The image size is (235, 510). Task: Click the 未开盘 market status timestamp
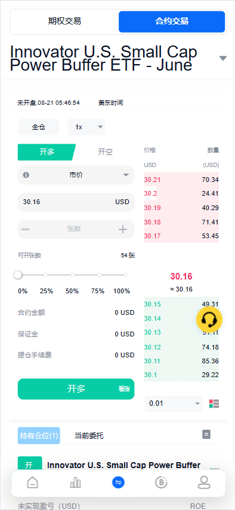[49, 103]
